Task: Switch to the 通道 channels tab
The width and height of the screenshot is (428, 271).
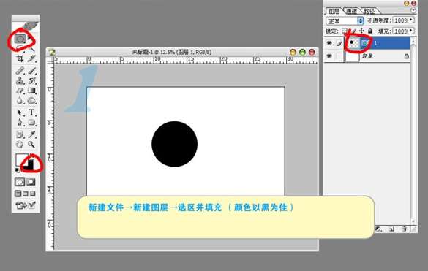Action: point(352,11)
